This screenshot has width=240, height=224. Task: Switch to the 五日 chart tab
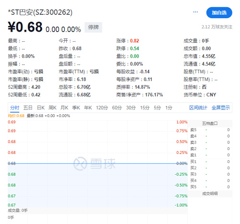pos(28,108)
